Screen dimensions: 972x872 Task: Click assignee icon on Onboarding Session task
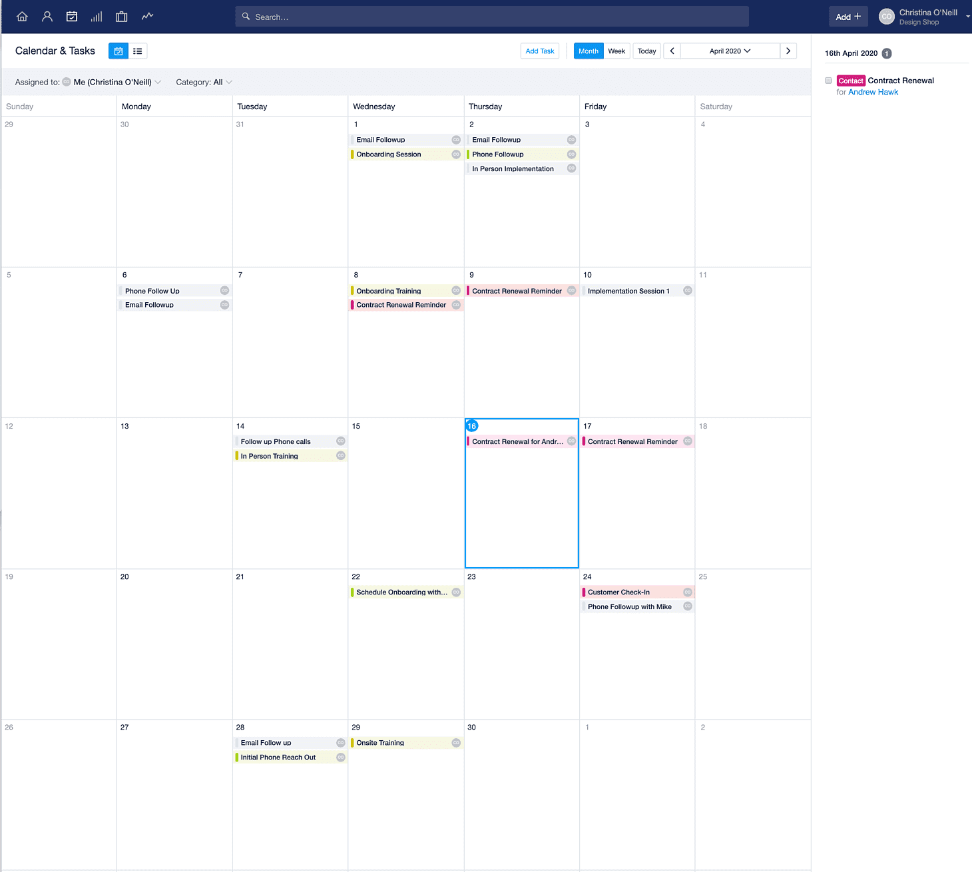point(456,154)
